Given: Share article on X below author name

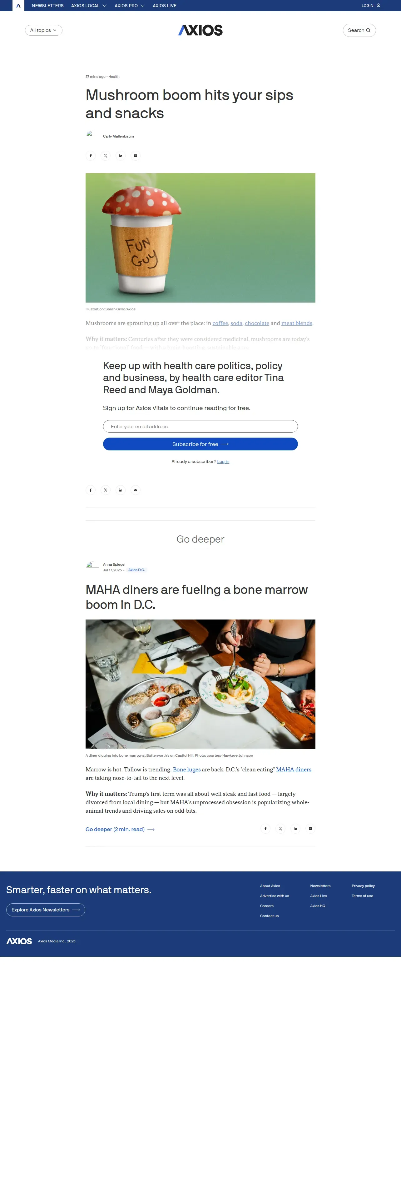Looking at the screenshot, I should (106, 156).
